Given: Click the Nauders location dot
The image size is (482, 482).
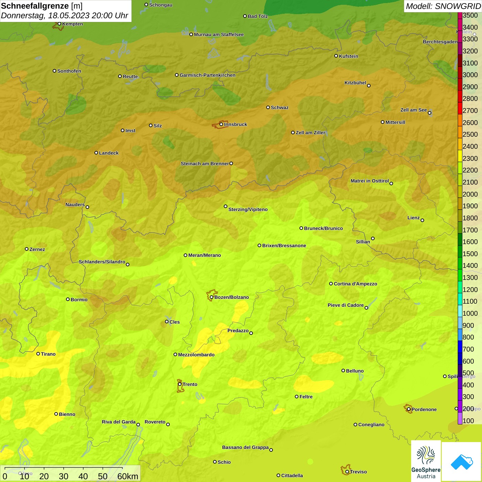Looking at the screenshot, I should coord(87,207).
